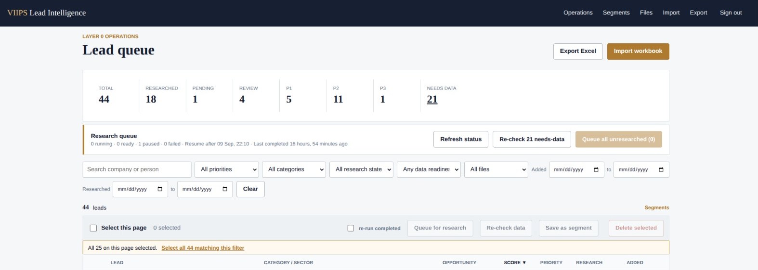
Task: Click the Export Excel button
Action: [578, 51]
